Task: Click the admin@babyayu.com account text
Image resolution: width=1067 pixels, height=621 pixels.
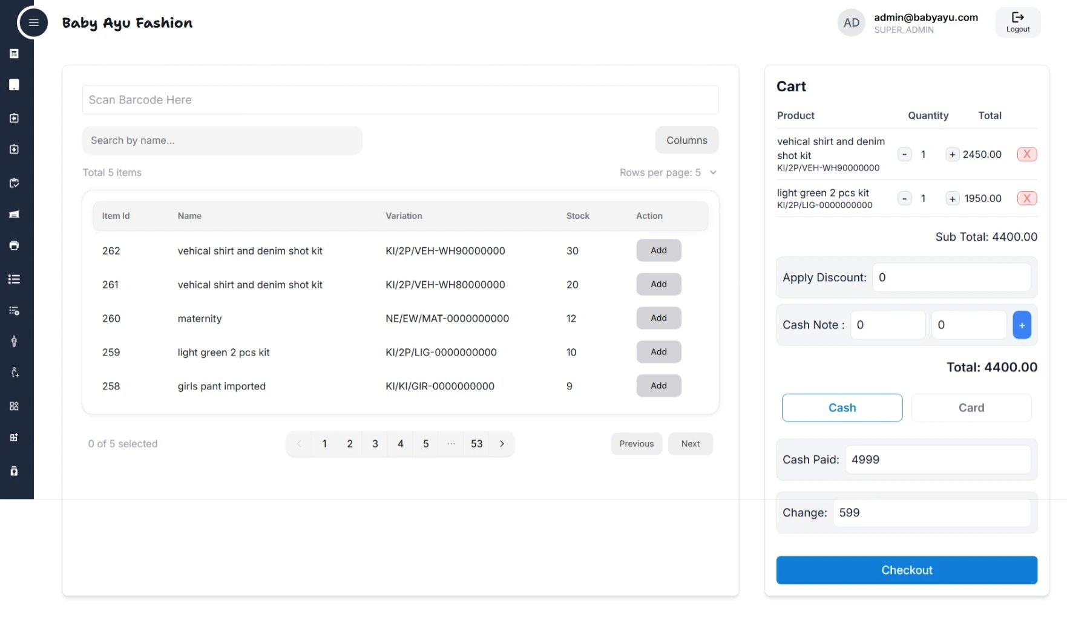Action: pyautogui.click(x=925, y=18)
